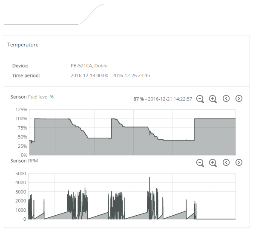
Task: Click the 100% fuel axis label
Action: pos(21,118)
